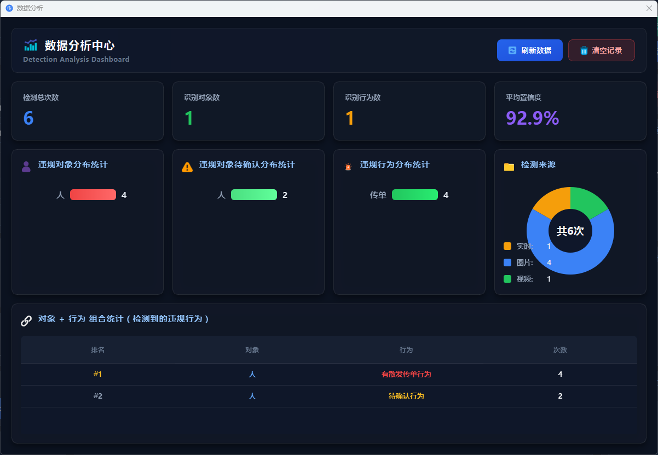658x455 pixels.
Task: Click the chain link icon by 组合统计
Action: tap(26, 321)
